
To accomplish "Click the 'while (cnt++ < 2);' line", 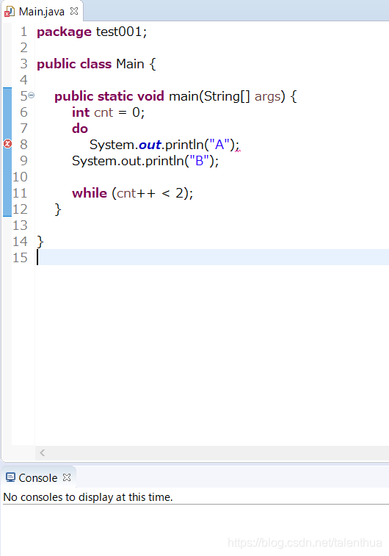I will [x=133, y=193].
